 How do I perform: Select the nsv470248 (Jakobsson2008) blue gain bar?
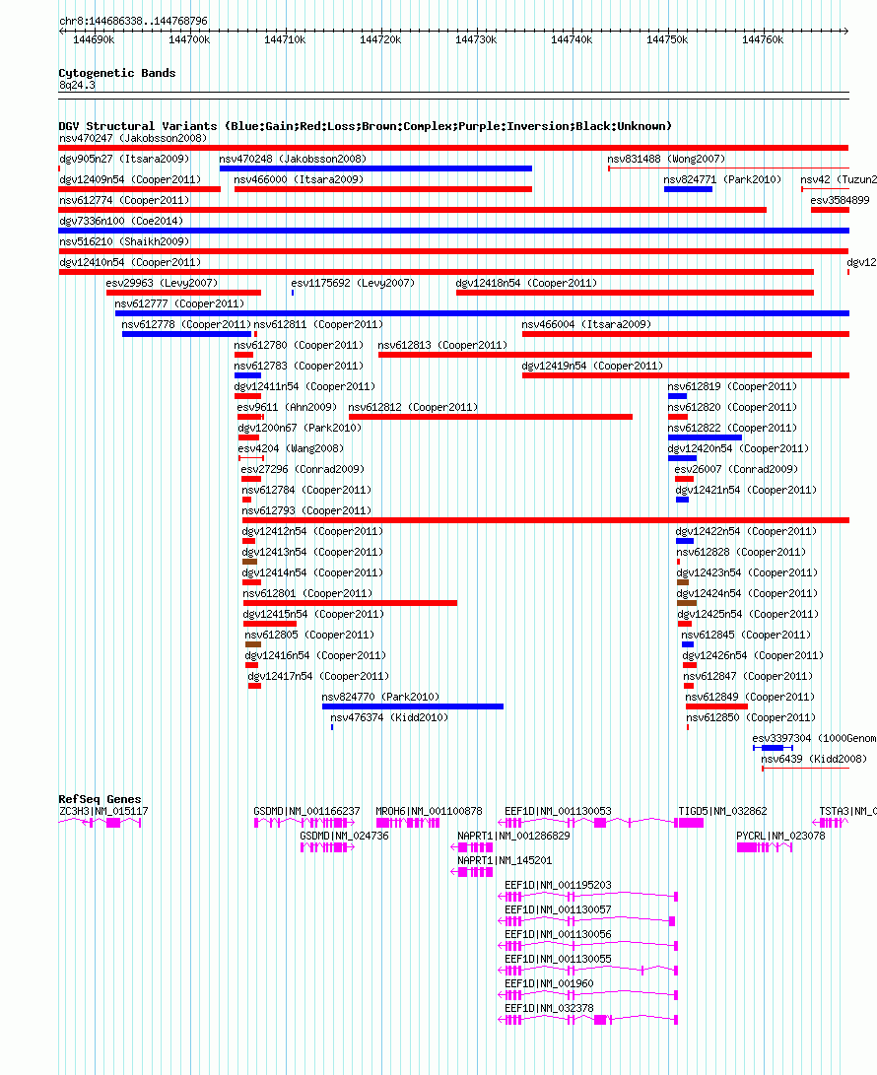tap(375, 168)
